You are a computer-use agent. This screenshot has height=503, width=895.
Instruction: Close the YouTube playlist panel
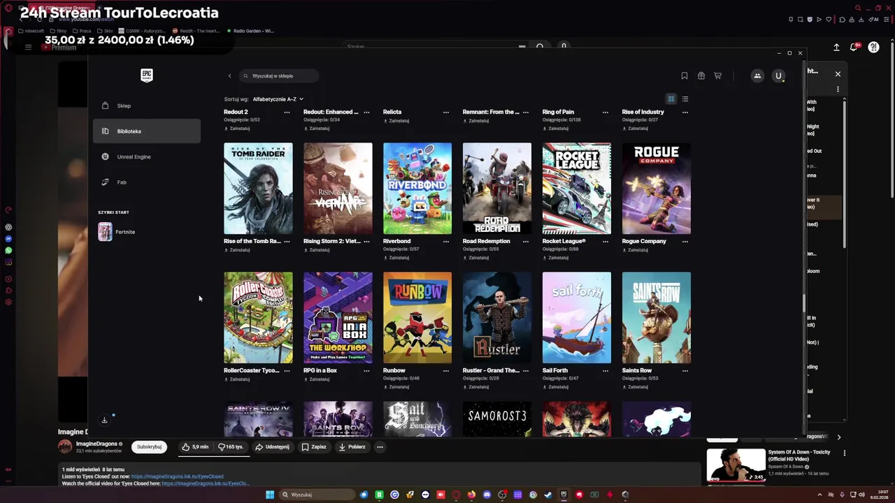click(x=838, y=74)
